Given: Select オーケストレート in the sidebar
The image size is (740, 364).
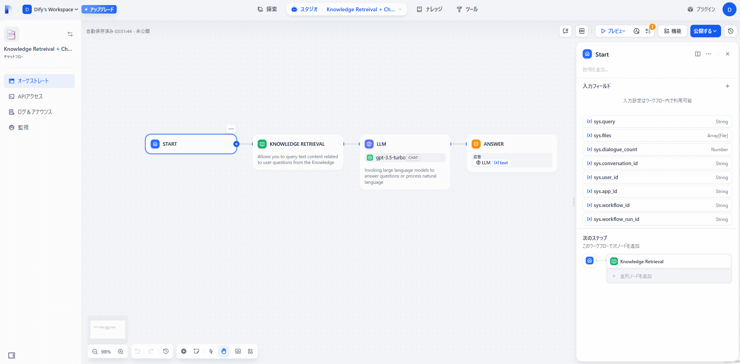Looking at the screenshot, I should click(39, 81).
